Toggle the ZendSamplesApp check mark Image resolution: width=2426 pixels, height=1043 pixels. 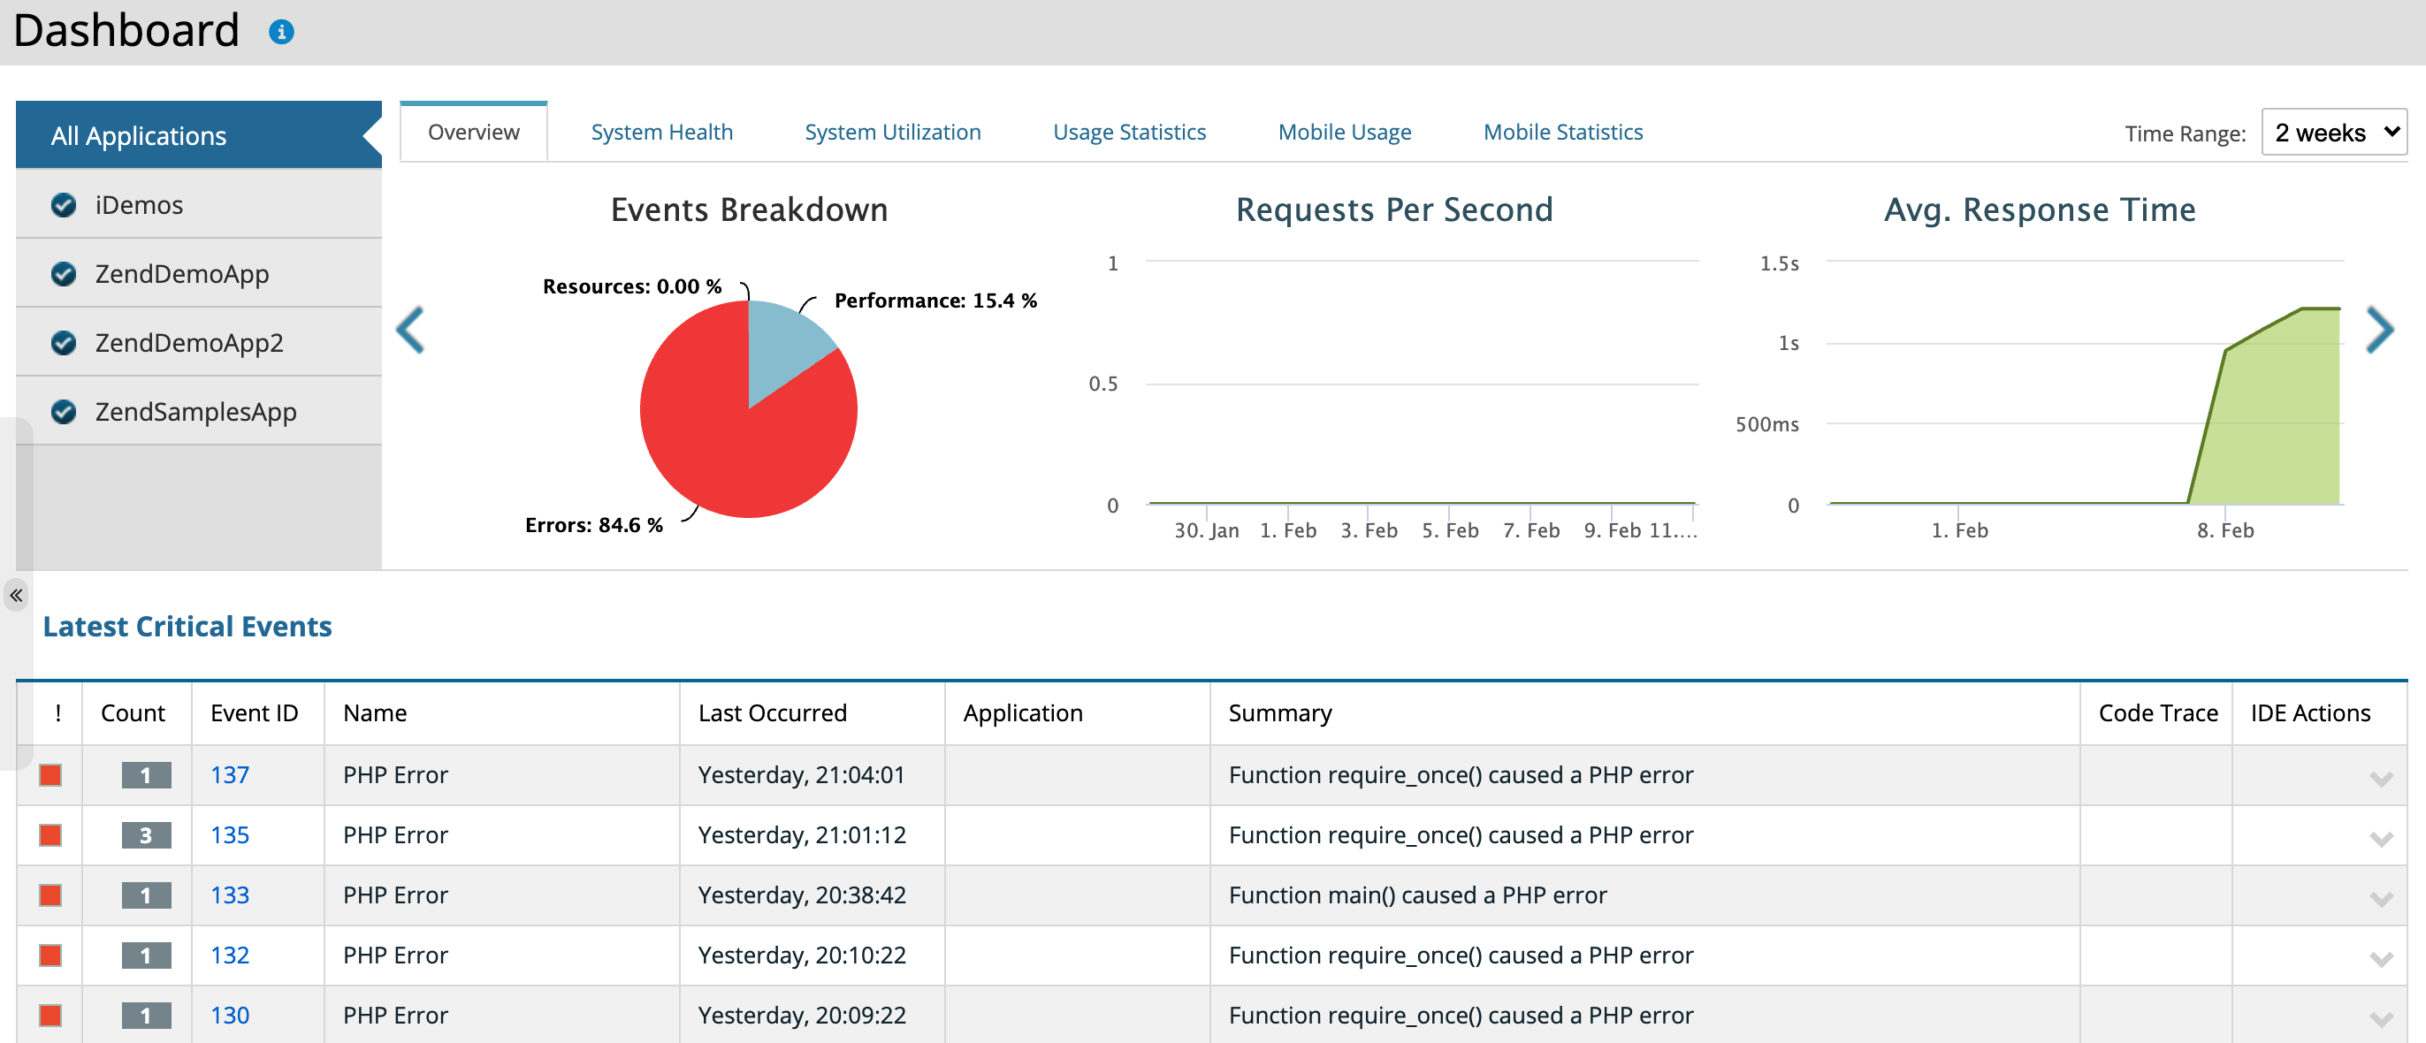[64, 411]
